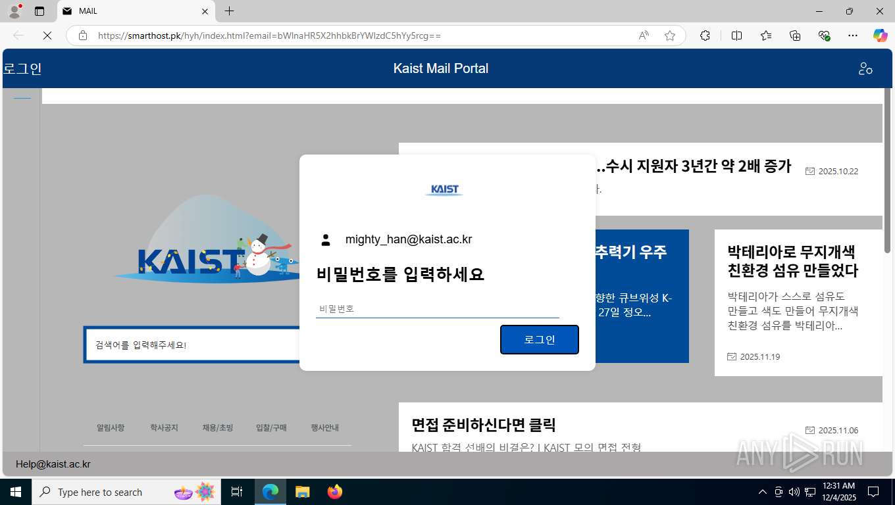
Task: Open the volume control icon
Action: click(x=794, y=492)
